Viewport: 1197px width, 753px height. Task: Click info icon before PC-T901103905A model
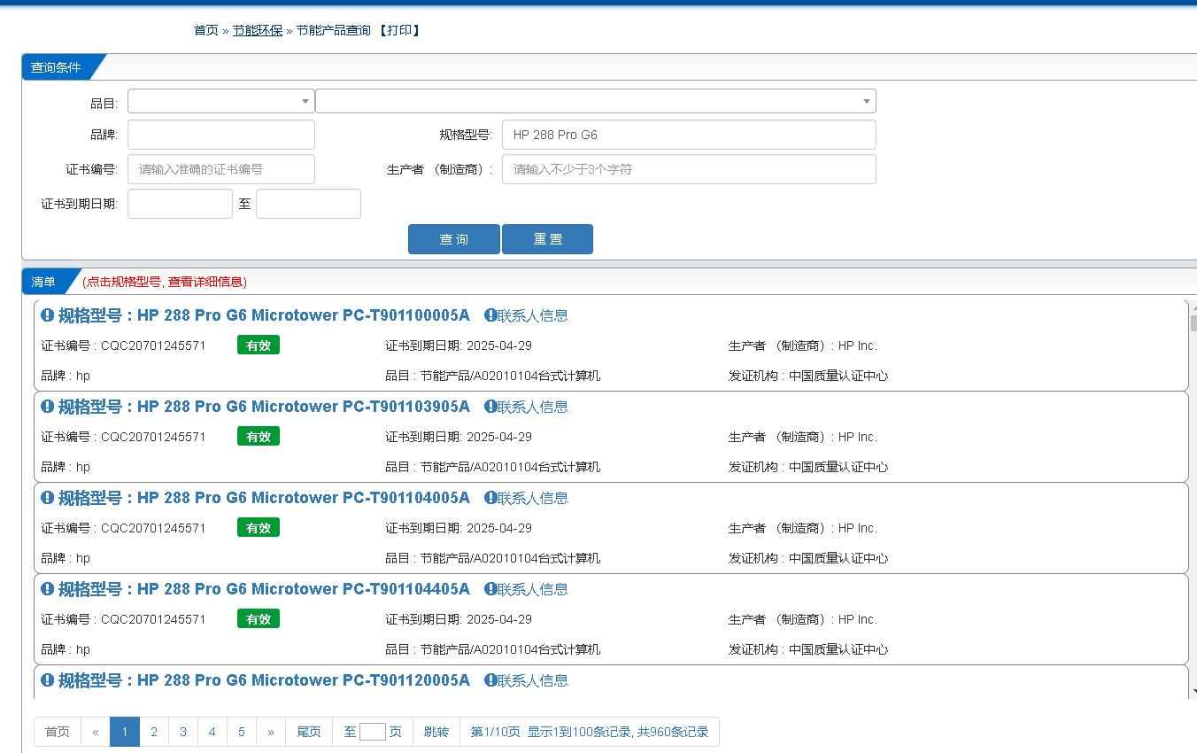[x=48, y=407]
